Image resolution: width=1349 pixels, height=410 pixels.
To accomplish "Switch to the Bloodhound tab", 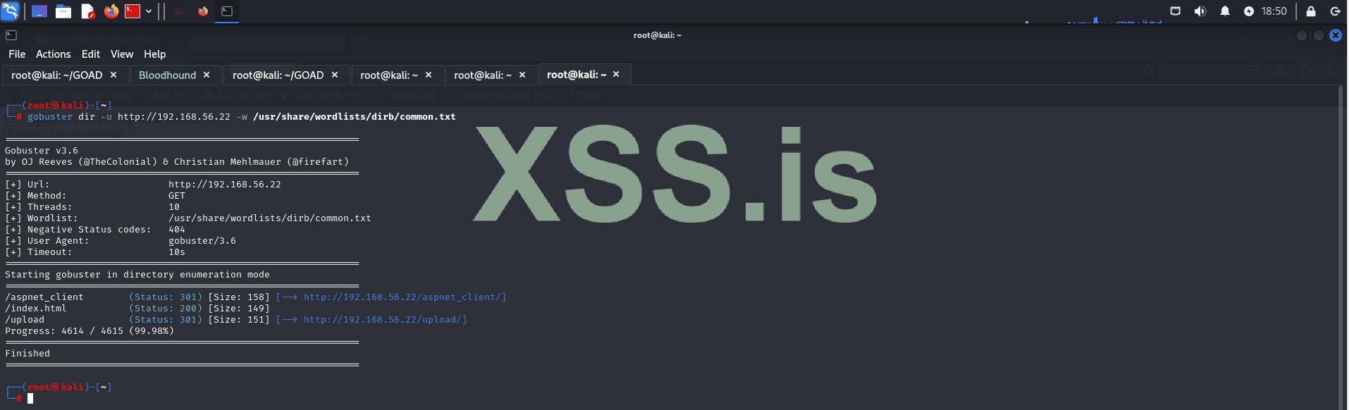I will pyautogui.click(x=168, y=75).
